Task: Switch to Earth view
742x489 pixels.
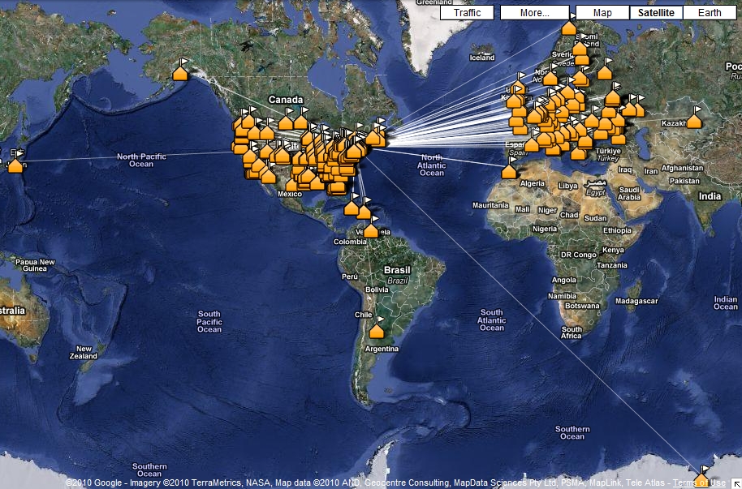Action: point(710,13)
